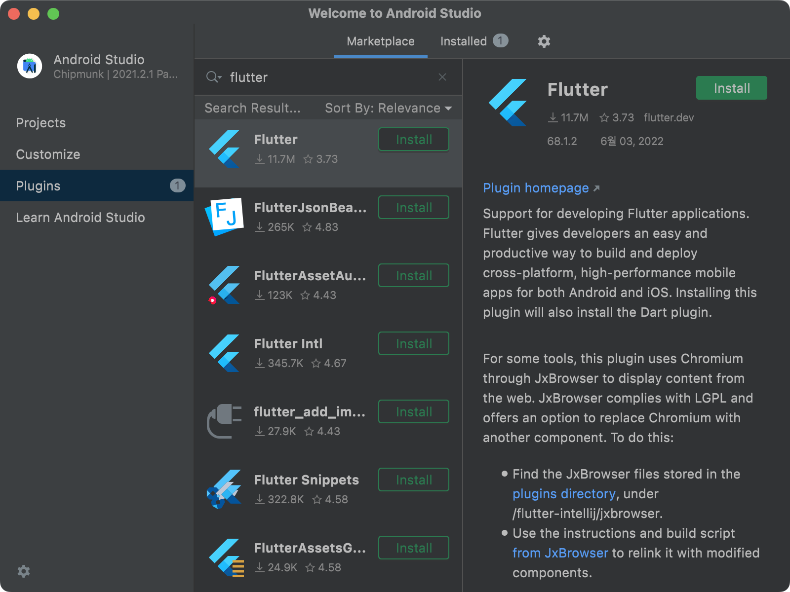This screenshot has height=592, width=790.
Task: Install the FlutterJsonBeanFactory plugin
Action: point(414,208)
